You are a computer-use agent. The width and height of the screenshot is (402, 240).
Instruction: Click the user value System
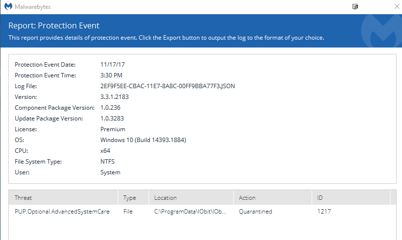coord(110,172)
